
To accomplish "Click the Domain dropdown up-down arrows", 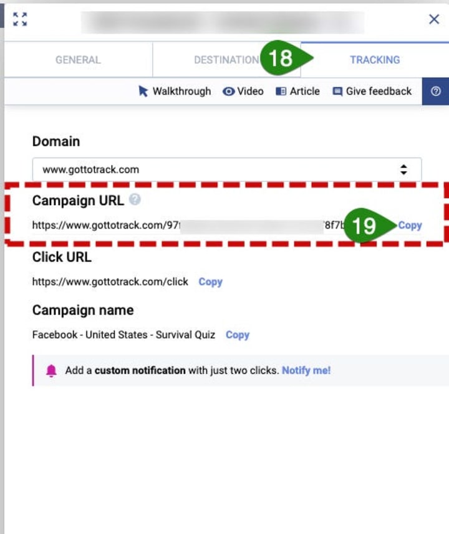I will click(403, 169).
